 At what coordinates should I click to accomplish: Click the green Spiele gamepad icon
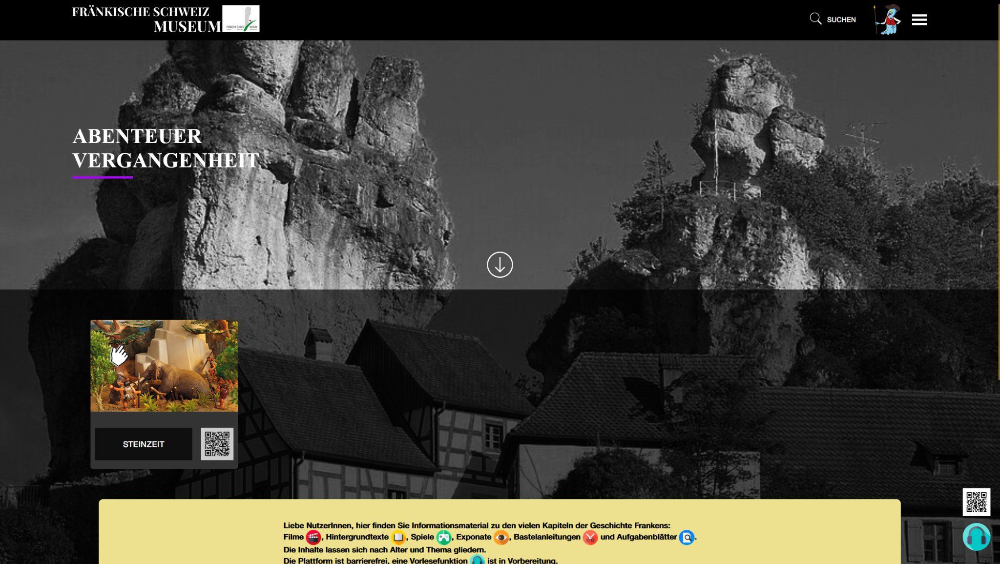[x=443, y=538]
